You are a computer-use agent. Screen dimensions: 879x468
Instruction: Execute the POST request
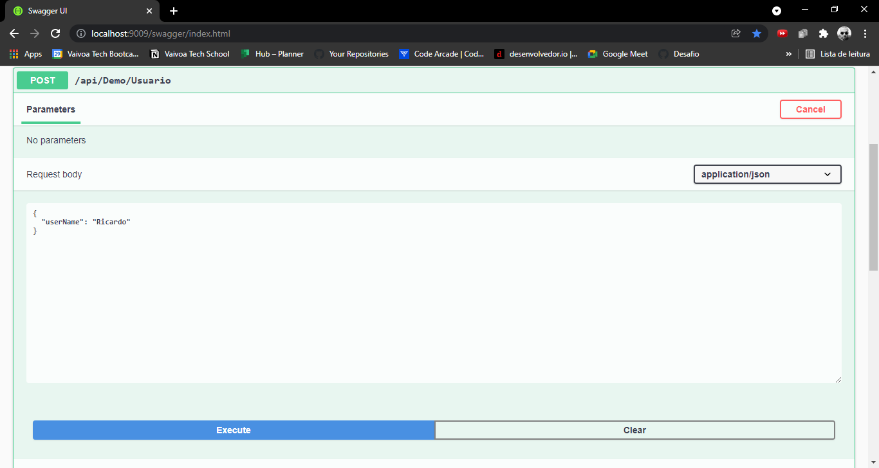(x=233, y=430)
